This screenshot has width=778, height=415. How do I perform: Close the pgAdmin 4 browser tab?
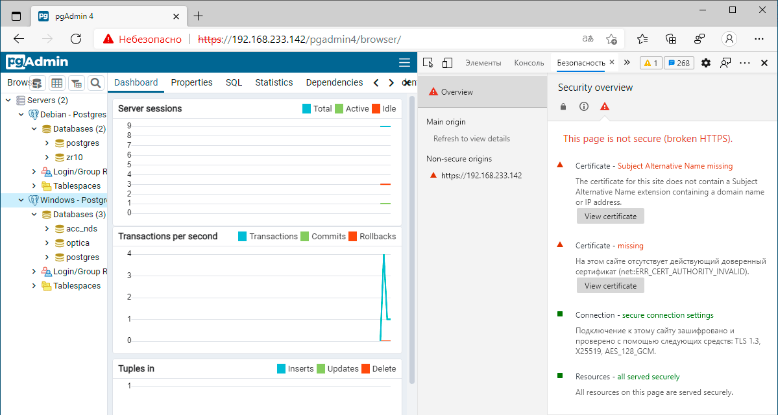tap(176, 16)
